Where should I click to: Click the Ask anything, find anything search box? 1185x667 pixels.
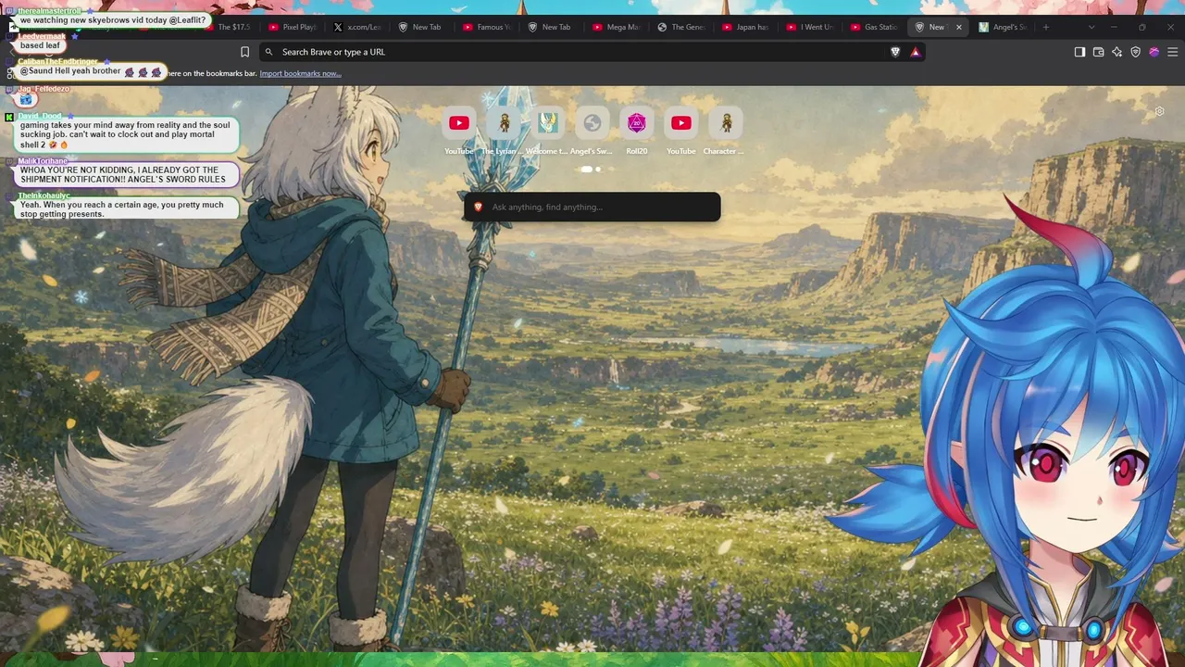click(592, 207)
